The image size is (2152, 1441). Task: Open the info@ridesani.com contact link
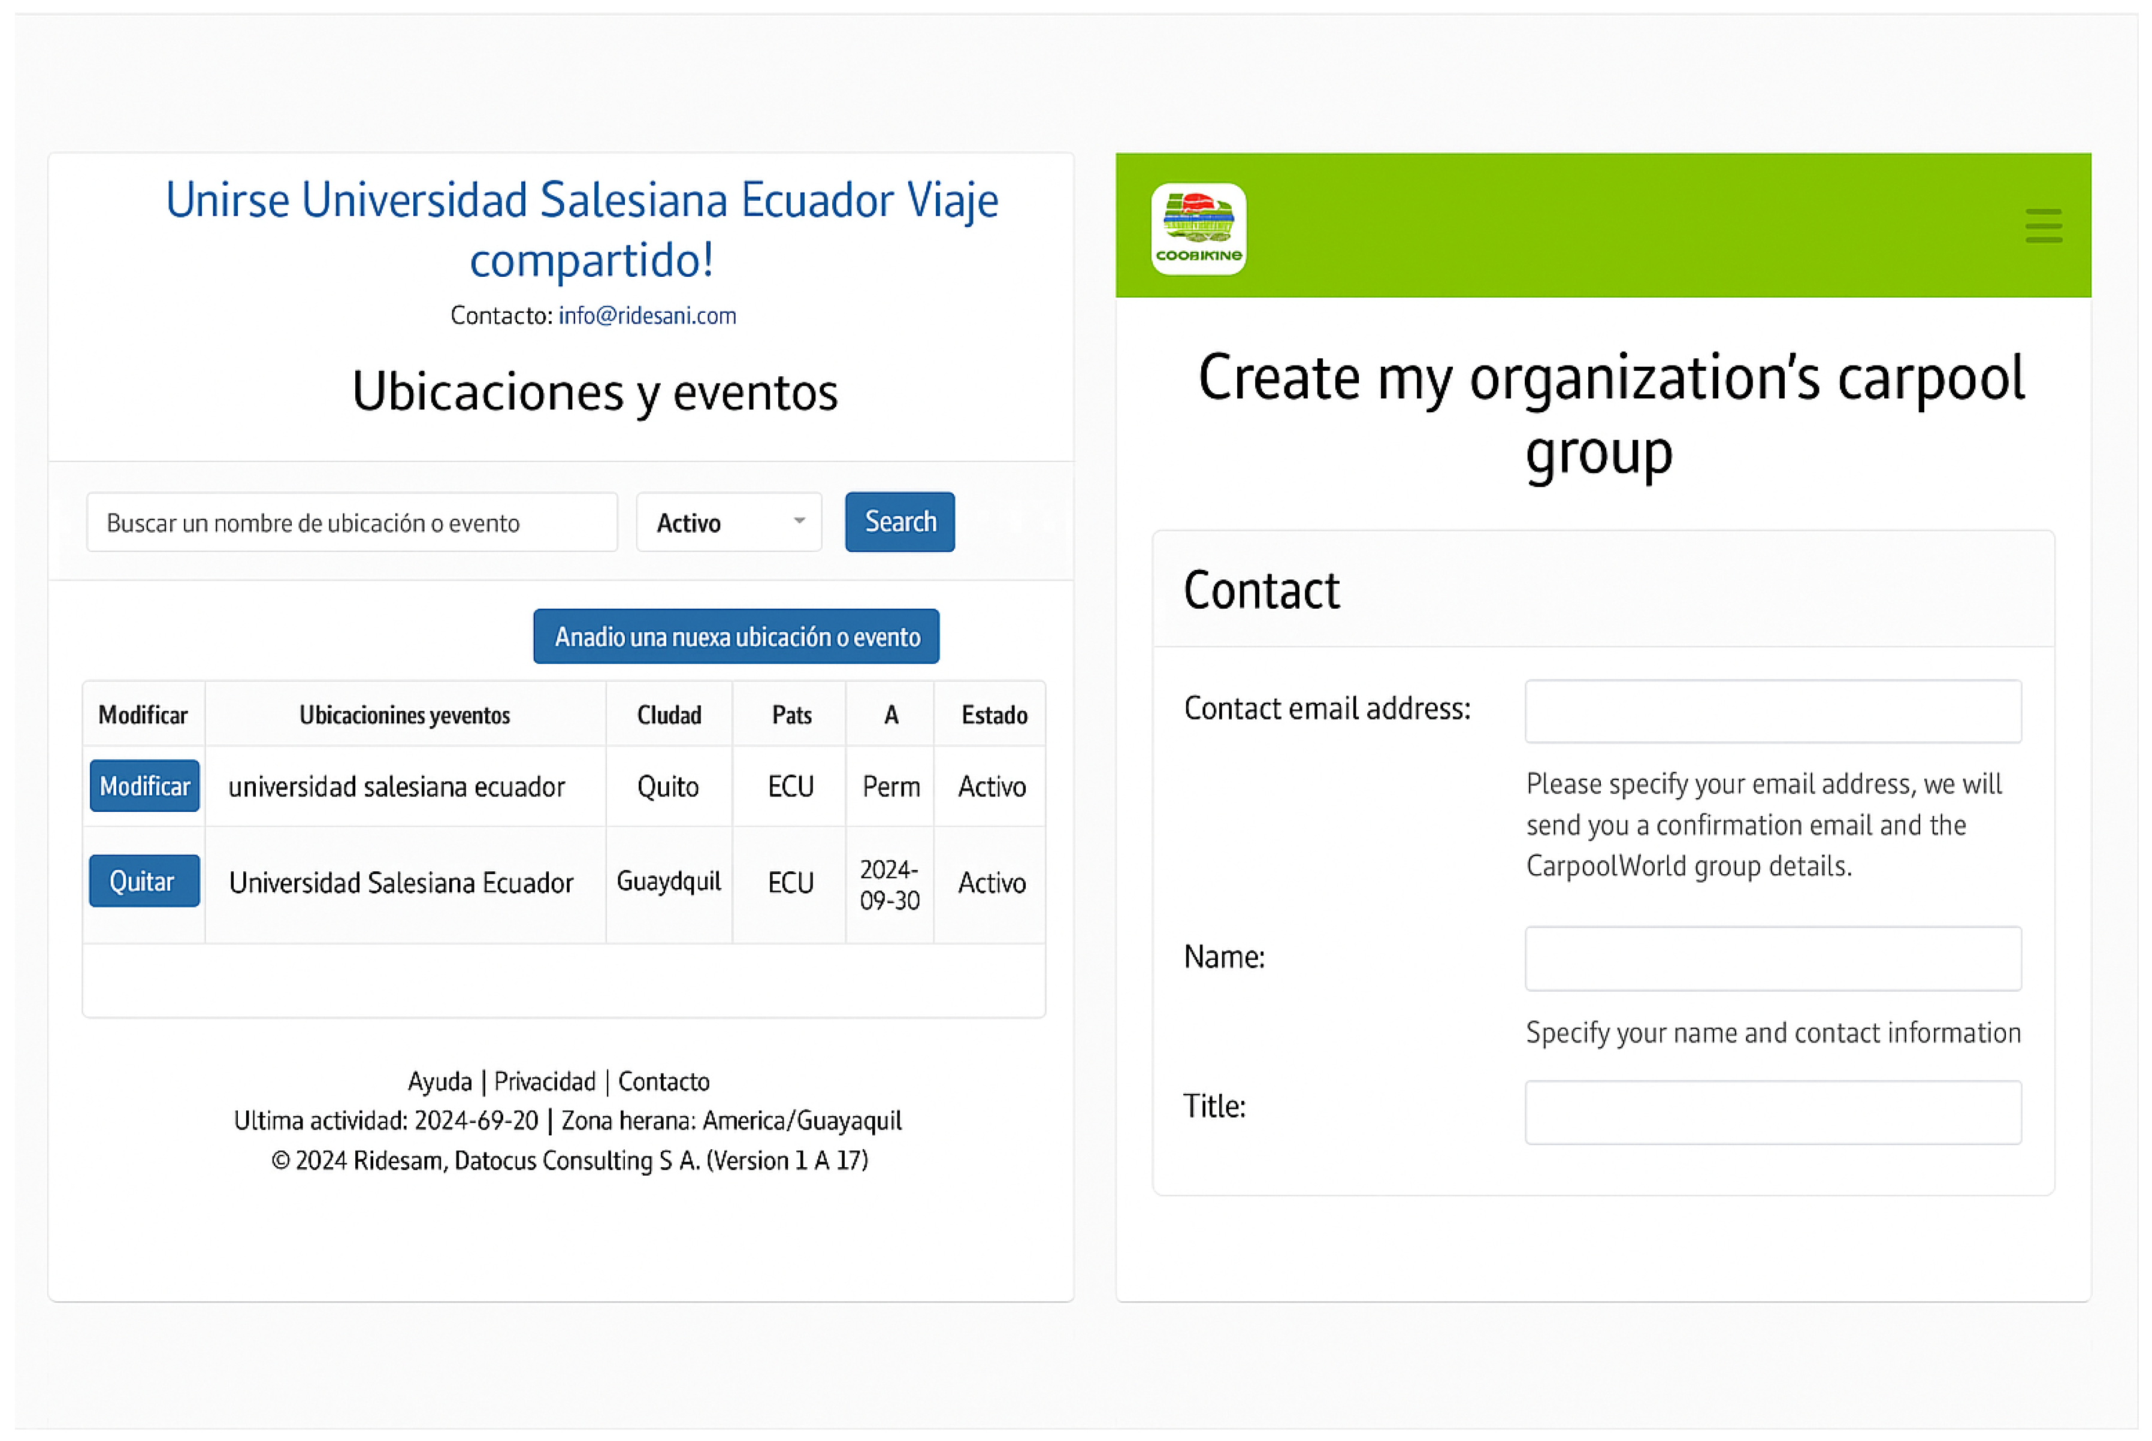click(x=647, y=315)
